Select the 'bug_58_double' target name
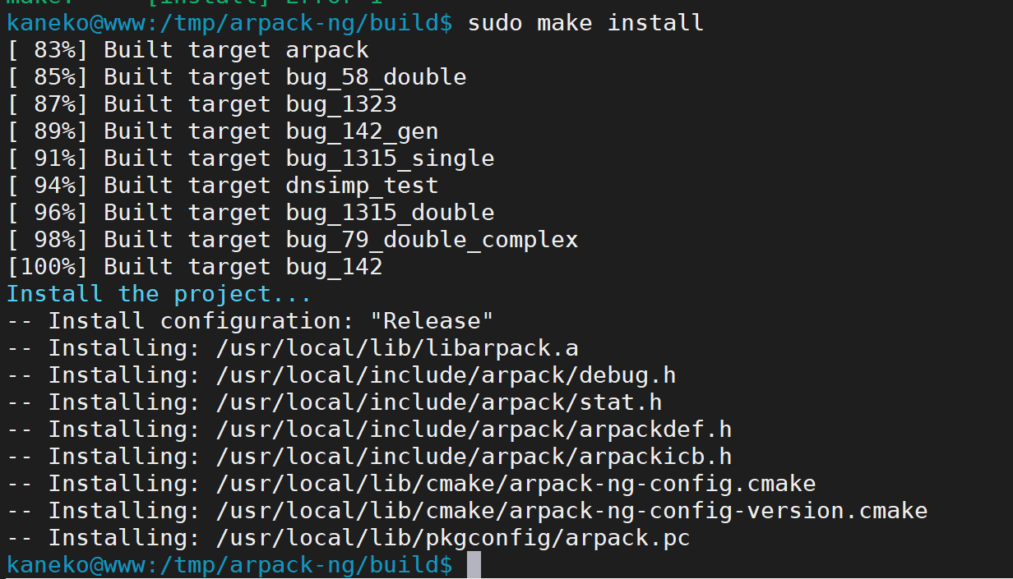 (x=376, y=76)
